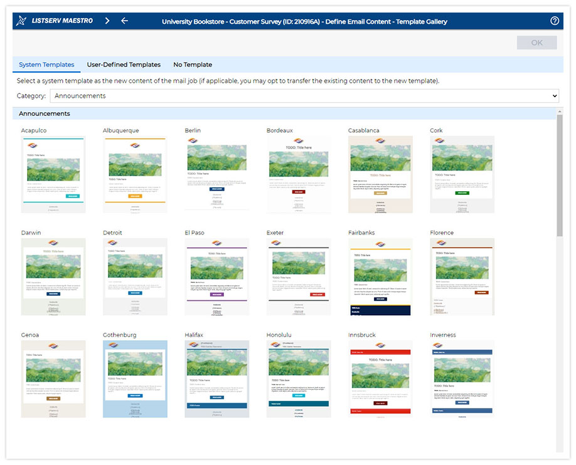
Task: Switch to System Templates tab
Action: click(x=46, y=65)
